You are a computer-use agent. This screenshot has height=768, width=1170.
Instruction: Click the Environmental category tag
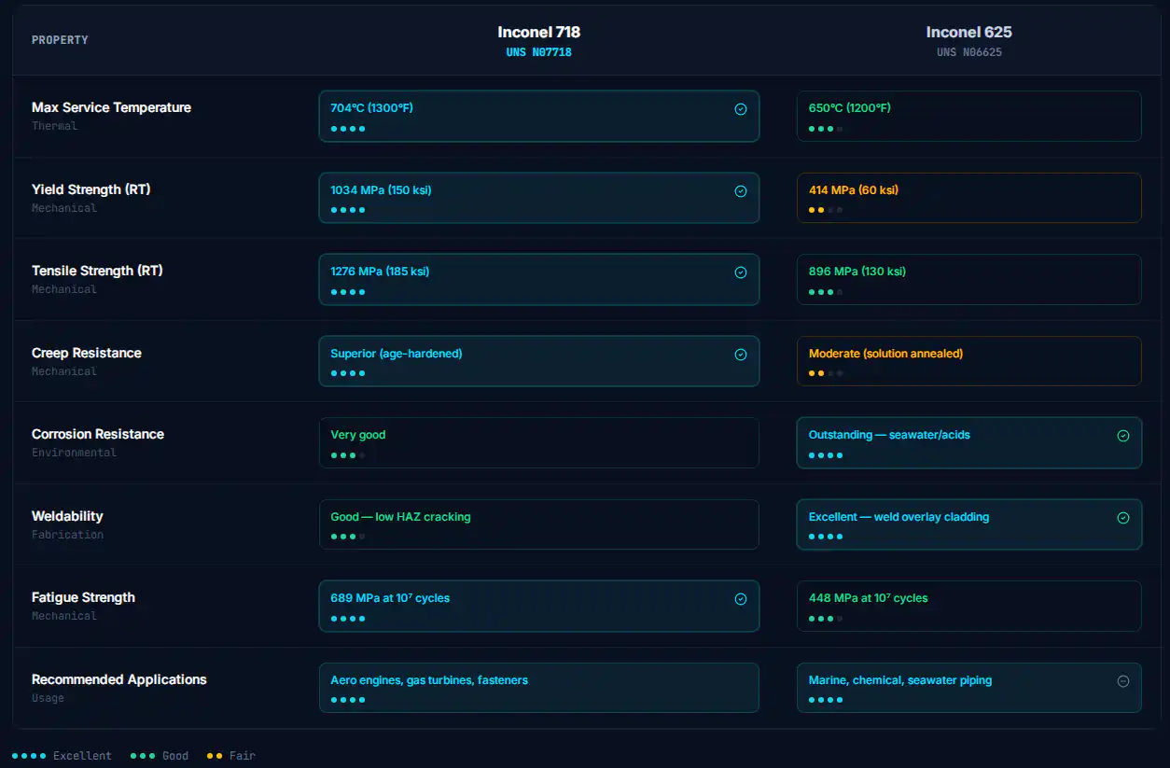click(74, 453)
